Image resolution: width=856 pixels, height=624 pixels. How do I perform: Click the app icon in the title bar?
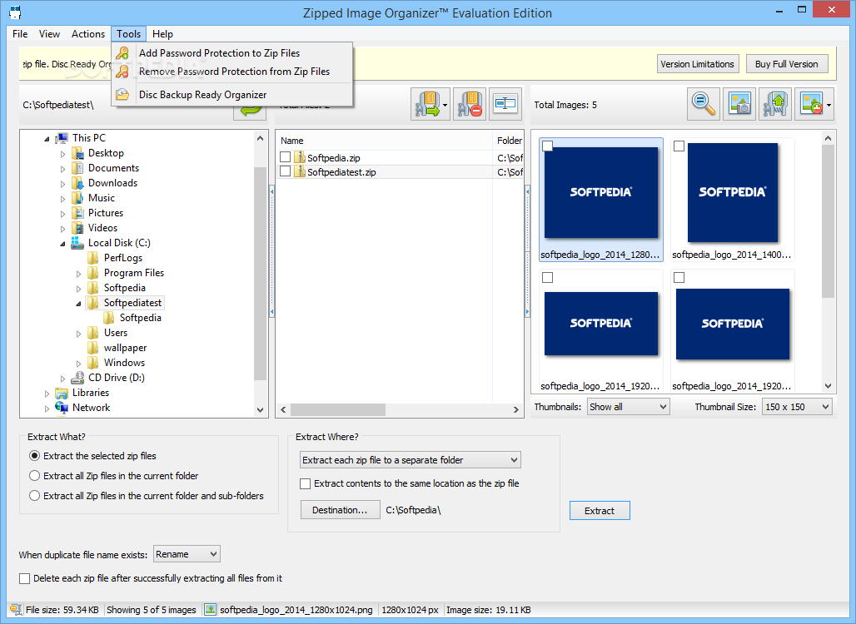click(x=15, y=12)
